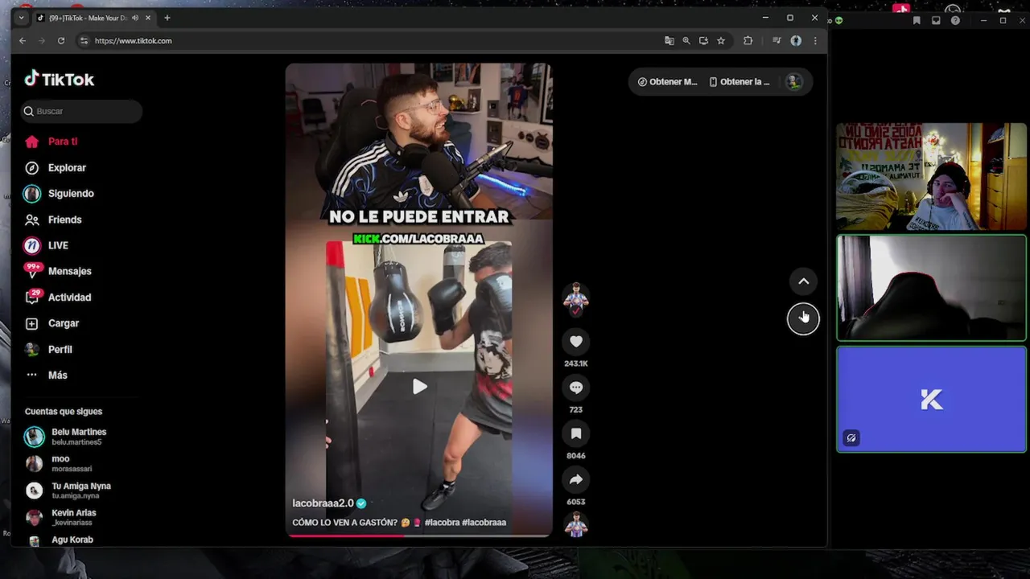
Task: Click the Friends people icon
Action: (32, 220)
